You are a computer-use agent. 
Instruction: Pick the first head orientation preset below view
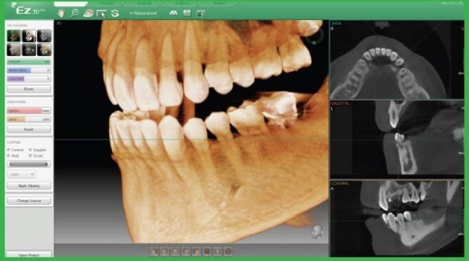click(x=154, y=251)
